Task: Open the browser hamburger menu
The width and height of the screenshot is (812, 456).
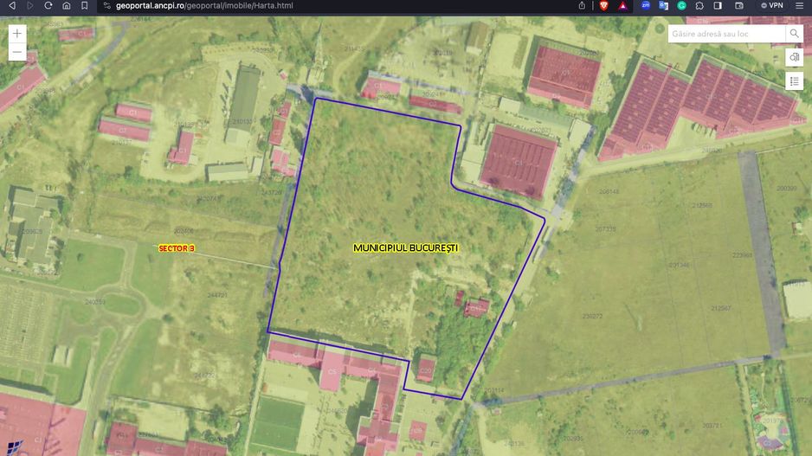Action: [801, 5]
